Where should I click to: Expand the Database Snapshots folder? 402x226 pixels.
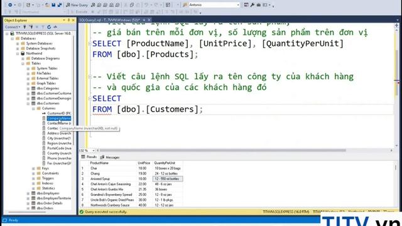[x=18, y=48]
